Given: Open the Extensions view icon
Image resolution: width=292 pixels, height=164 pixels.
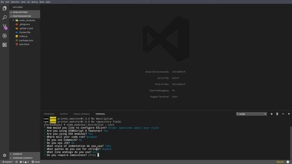Looking at the screenshot, I should pos(5,45).
